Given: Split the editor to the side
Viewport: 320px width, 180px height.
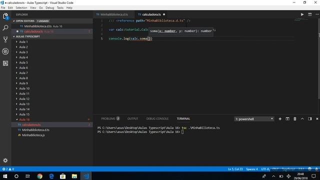Looking at the screenshot, I should coord(310,14).
